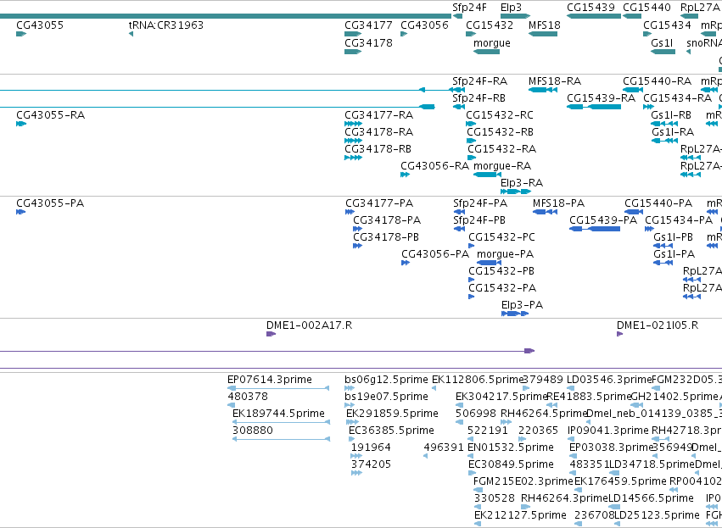
Task: Click the EP07614.3prime EST label
Action: pyautogui.click(x=270, y=380)
